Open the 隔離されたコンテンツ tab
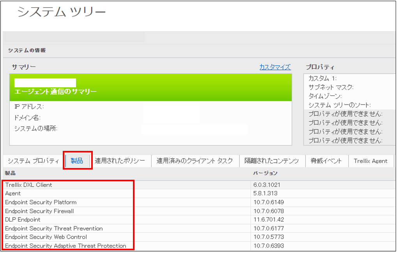This screenshot has height=253, width=398. tap(272, 161)
